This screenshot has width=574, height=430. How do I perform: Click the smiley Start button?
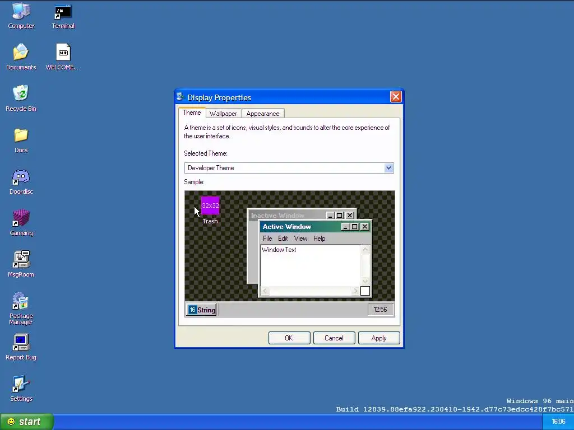27,422
